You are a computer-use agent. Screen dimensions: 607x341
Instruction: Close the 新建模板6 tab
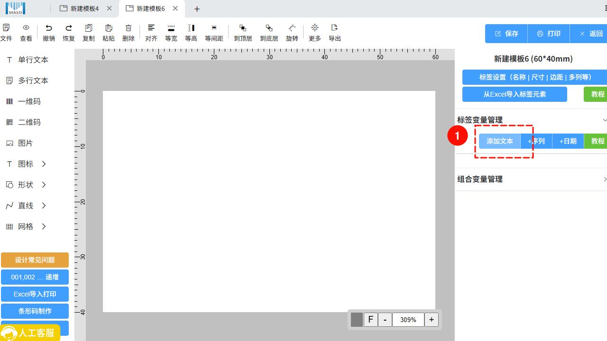(x=175, y=9)
